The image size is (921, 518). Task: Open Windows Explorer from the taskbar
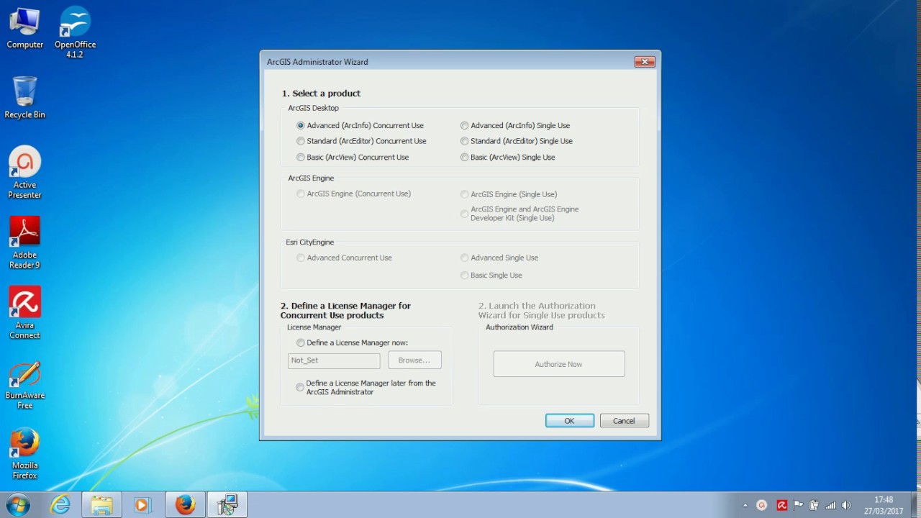(x=101, y=505)
